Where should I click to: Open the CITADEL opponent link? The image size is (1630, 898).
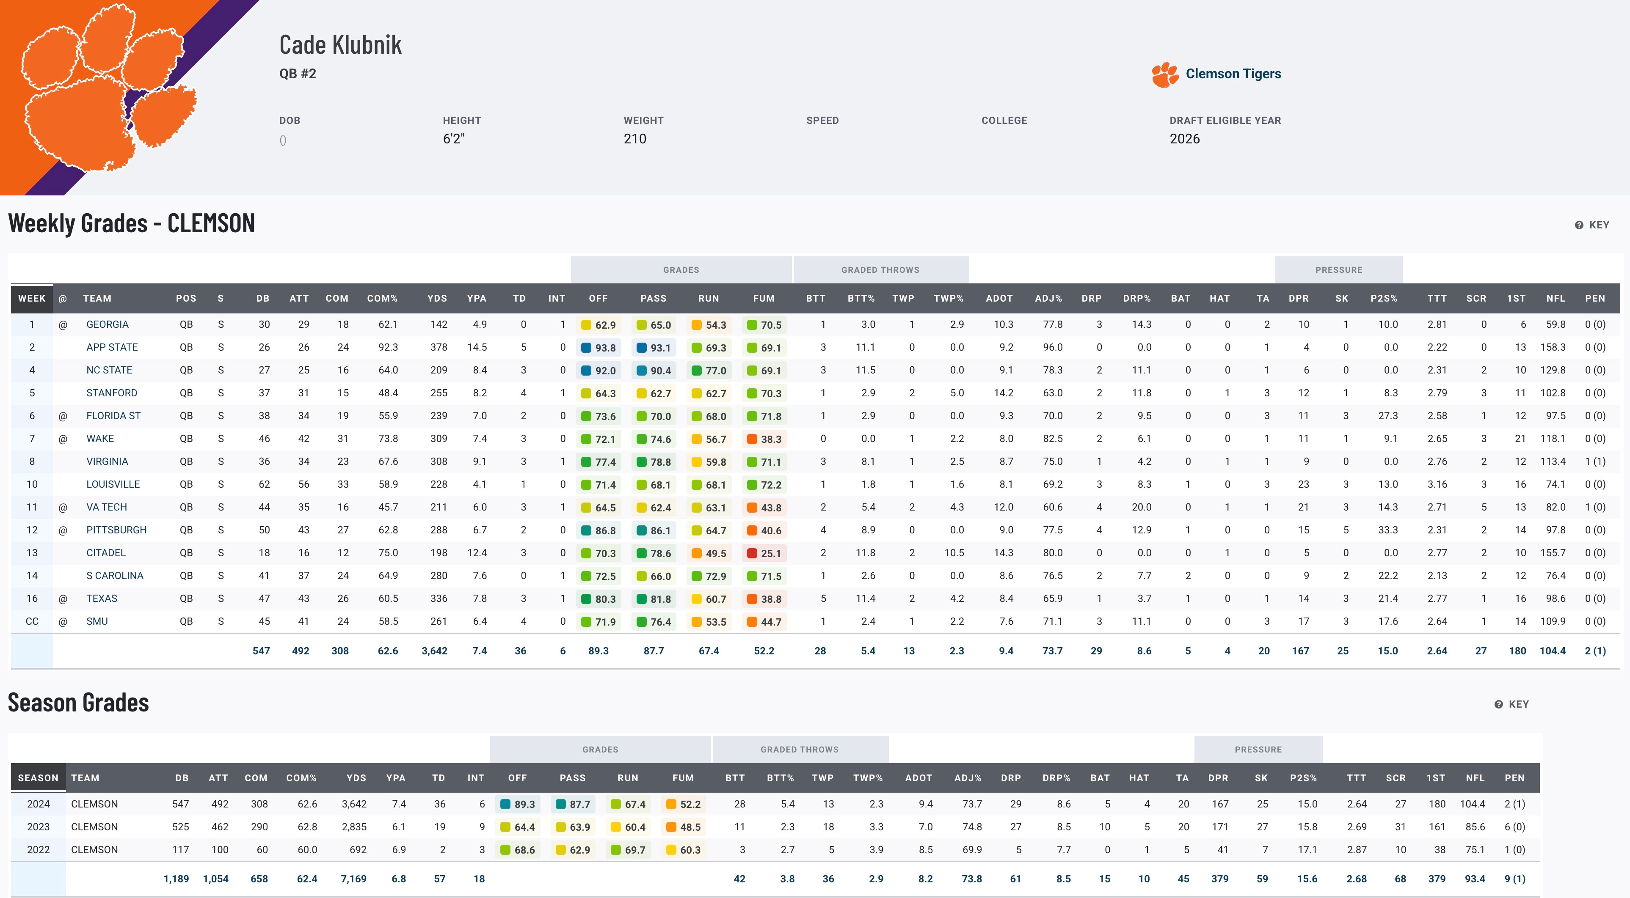click(106, 552)
